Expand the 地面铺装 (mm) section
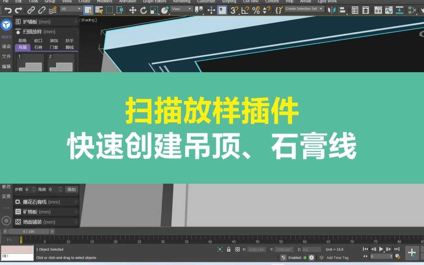424x265 pixels. [46, 222]
